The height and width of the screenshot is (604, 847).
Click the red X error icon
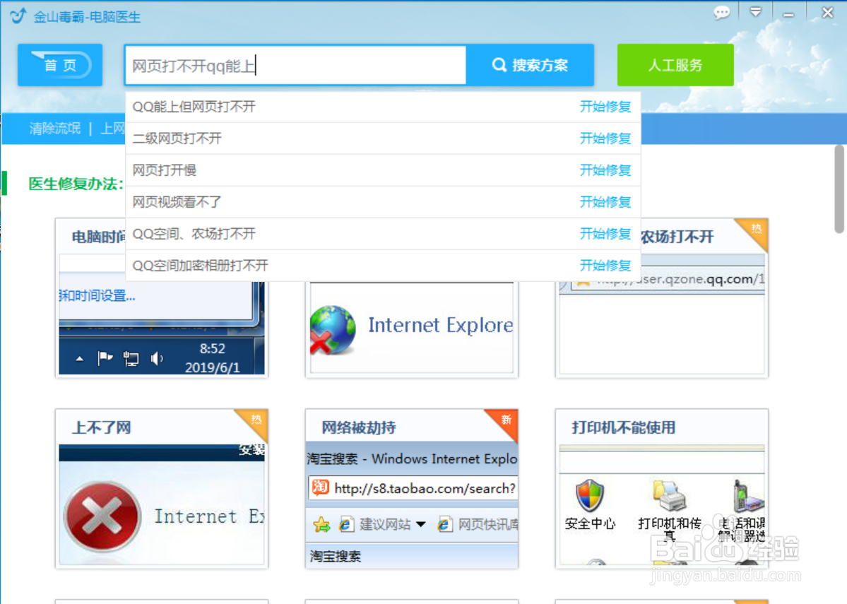[102, 516]
